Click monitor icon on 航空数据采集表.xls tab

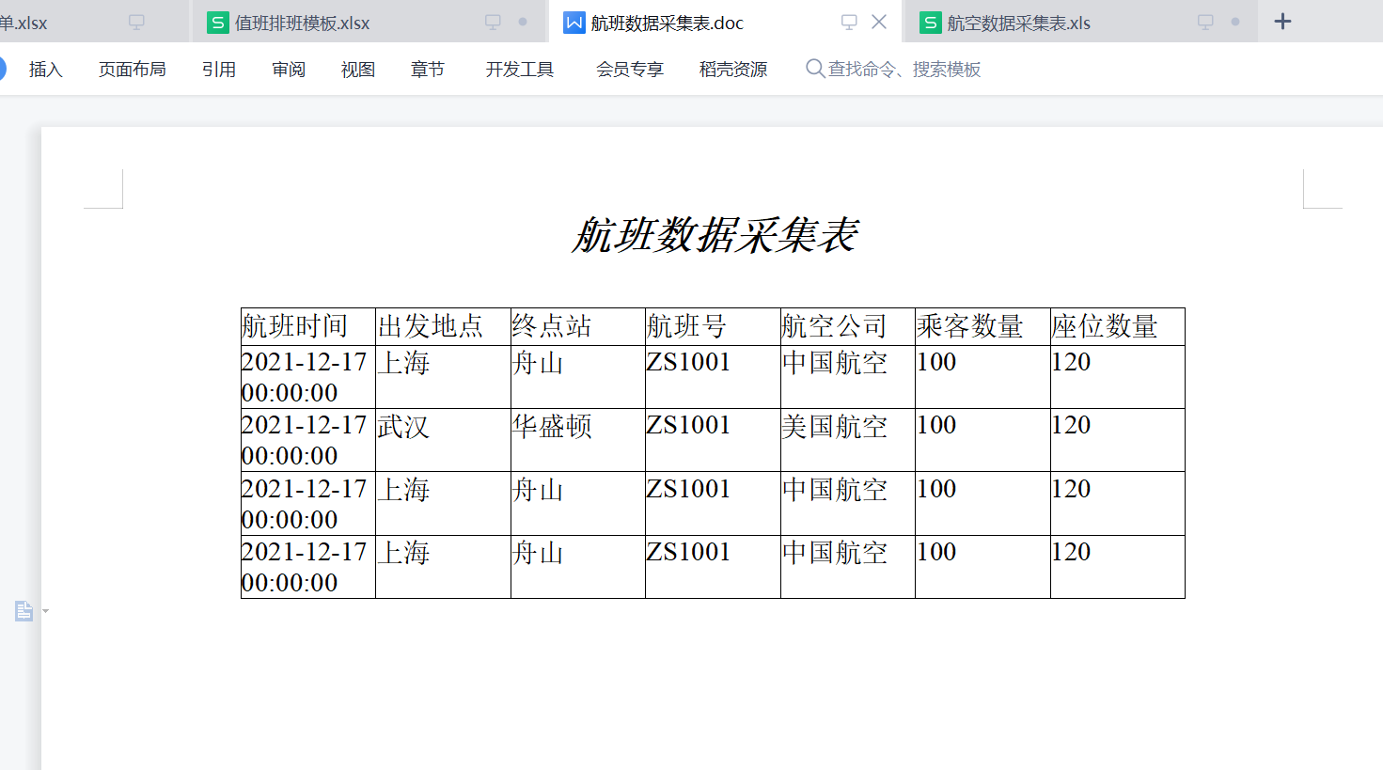[x=1205, y=22]
